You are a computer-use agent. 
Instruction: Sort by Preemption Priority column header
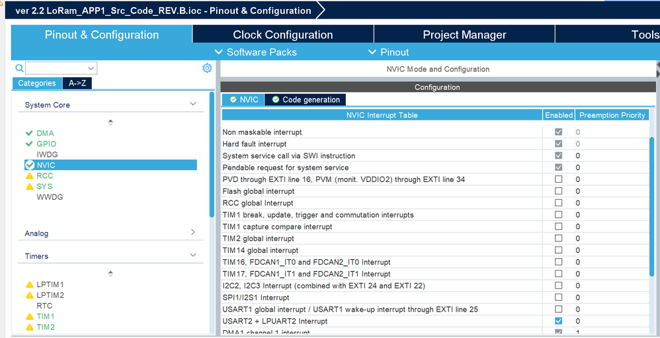[x=612, y=115]
